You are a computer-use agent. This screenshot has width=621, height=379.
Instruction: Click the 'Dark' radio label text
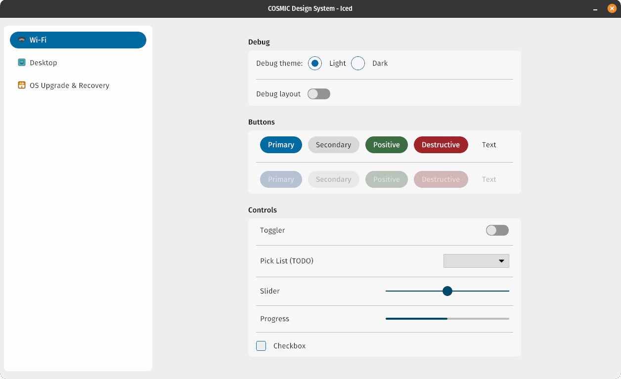point(380,63)
